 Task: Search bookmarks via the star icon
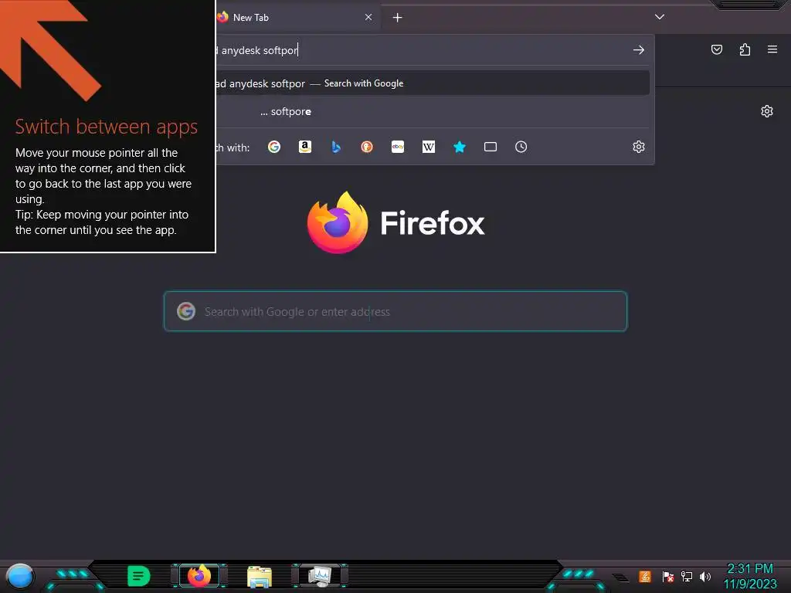tap(460, 147)
